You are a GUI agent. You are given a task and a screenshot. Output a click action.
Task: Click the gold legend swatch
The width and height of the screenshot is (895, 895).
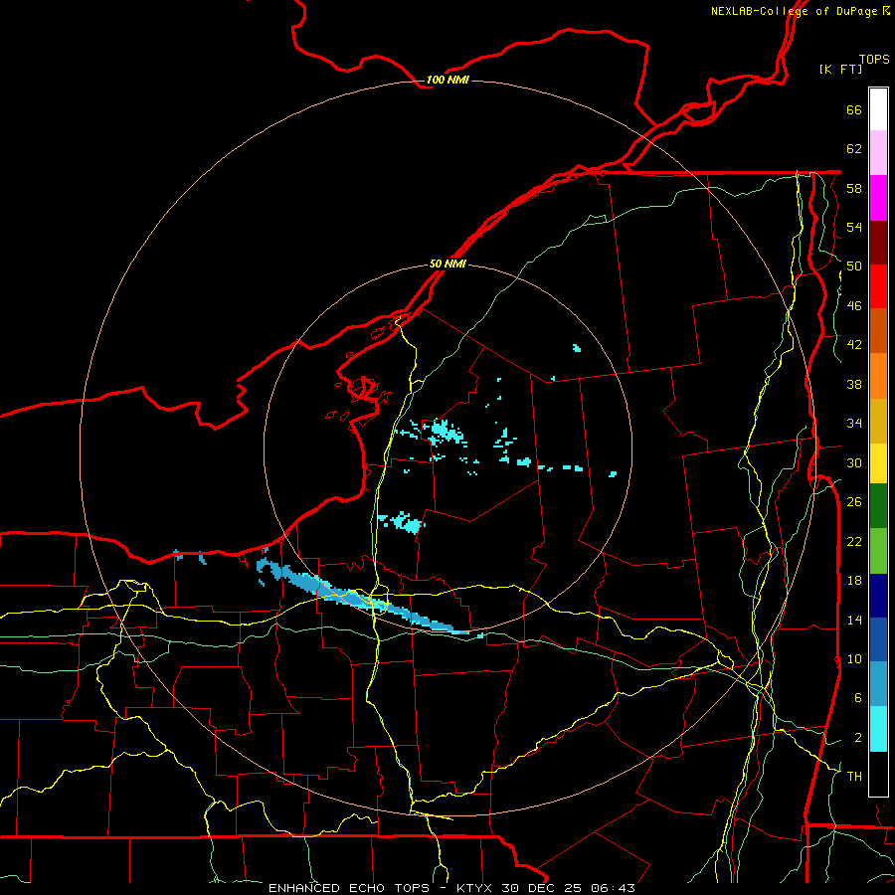[878, 421]
